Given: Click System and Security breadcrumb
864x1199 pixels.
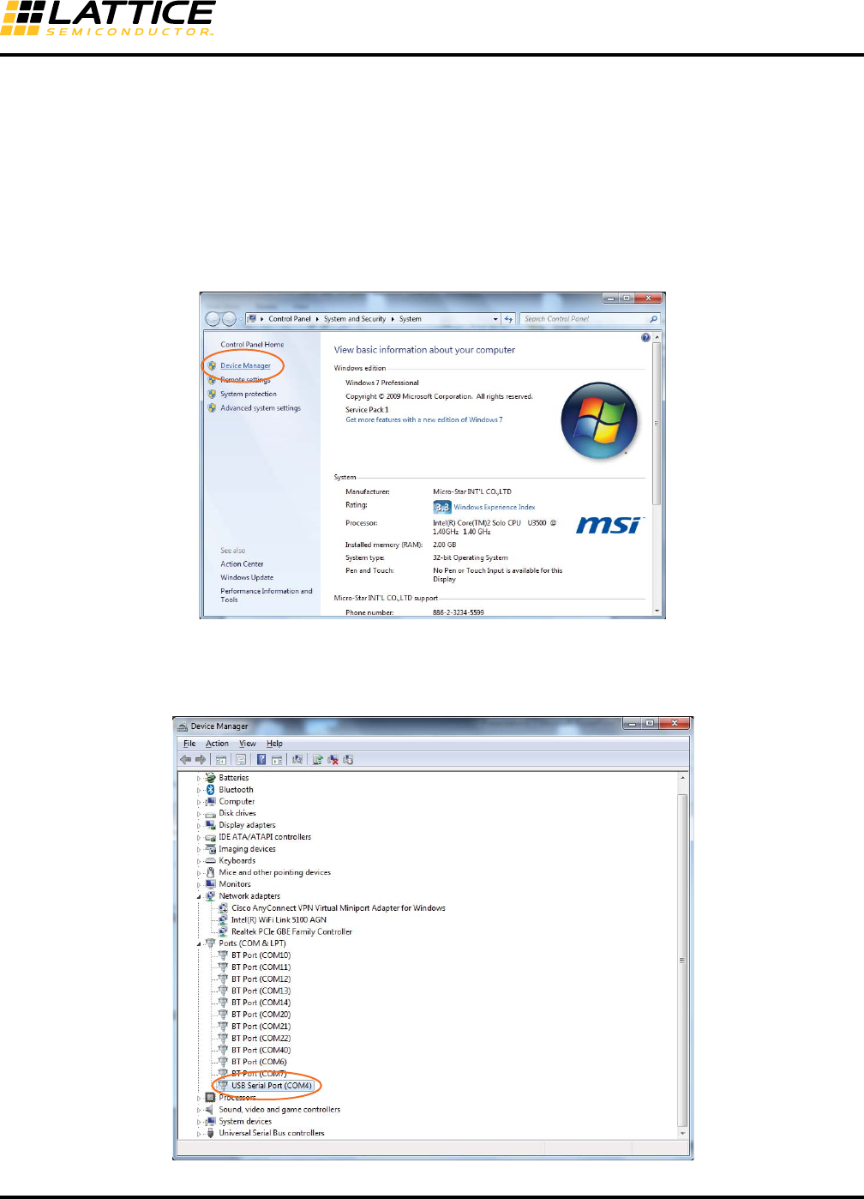Looking at the screenshot, I should (x=355, y=319).
